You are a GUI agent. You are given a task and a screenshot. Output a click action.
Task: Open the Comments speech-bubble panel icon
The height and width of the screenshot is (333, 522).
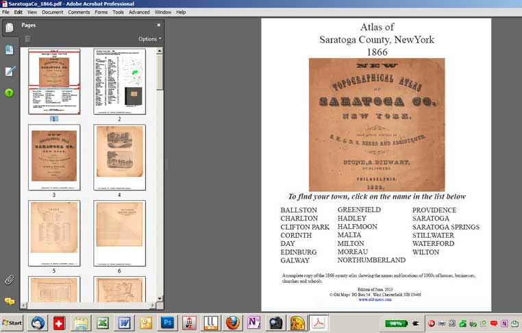pos(10,301)
